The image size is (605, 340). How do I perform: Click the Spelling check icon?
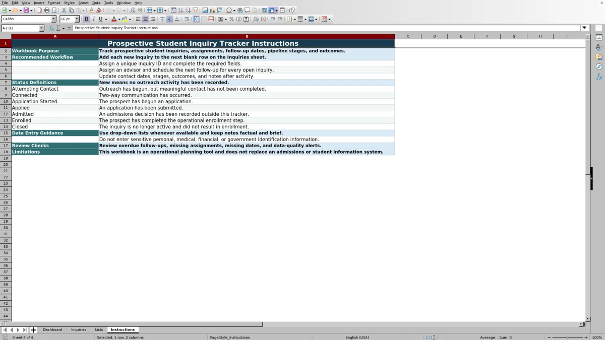(x=140, y=10)
